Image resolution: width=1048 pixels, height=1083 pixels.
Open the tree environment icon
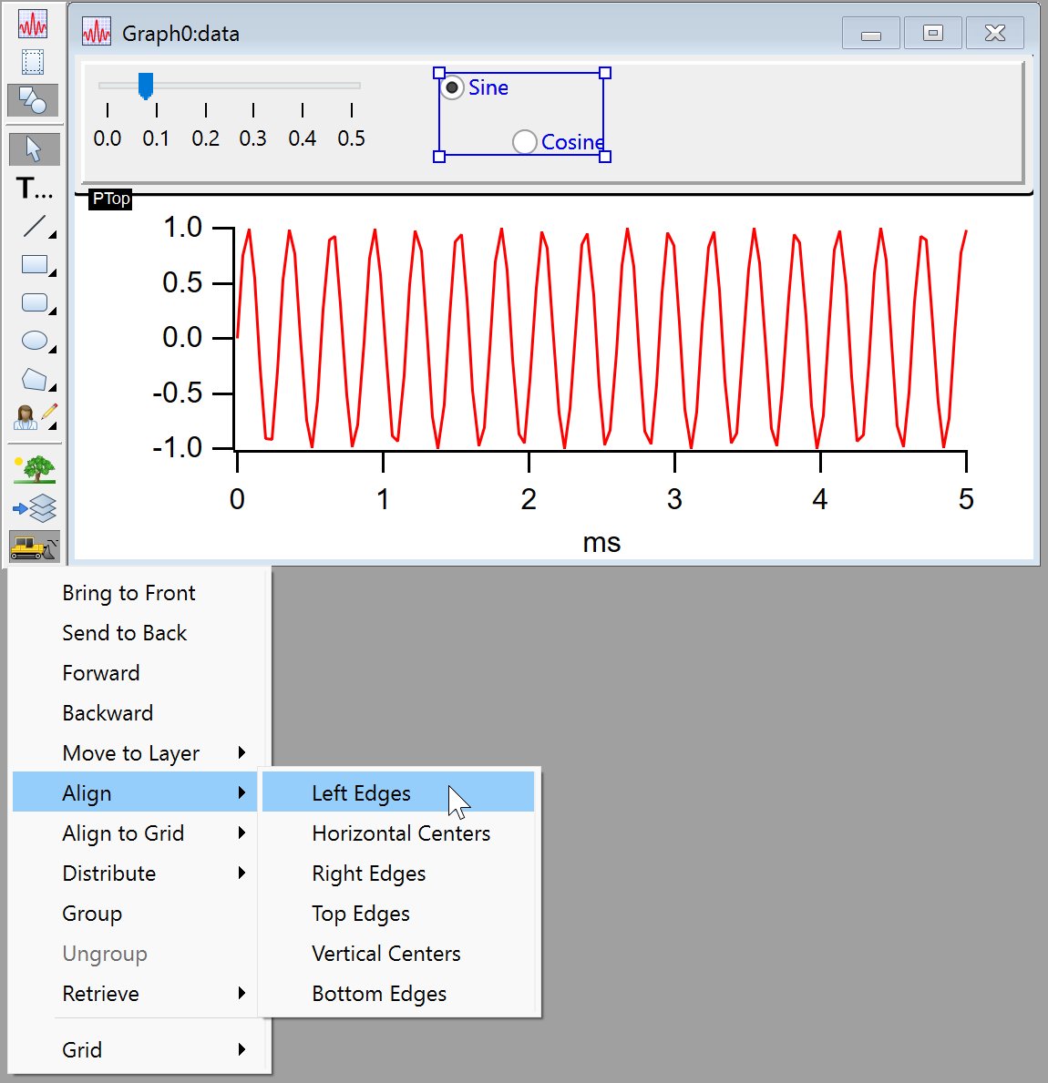(x=35, y=469)
